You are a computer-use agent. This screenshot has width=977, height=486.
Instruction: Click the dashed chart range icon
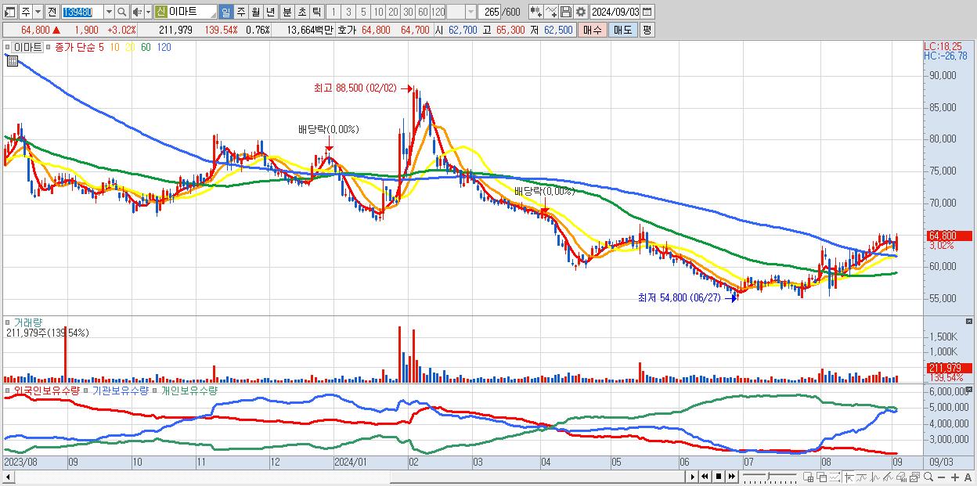[x=835, y=477]
